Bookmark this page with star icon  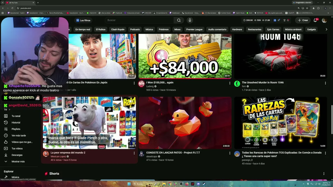(307, 8)
